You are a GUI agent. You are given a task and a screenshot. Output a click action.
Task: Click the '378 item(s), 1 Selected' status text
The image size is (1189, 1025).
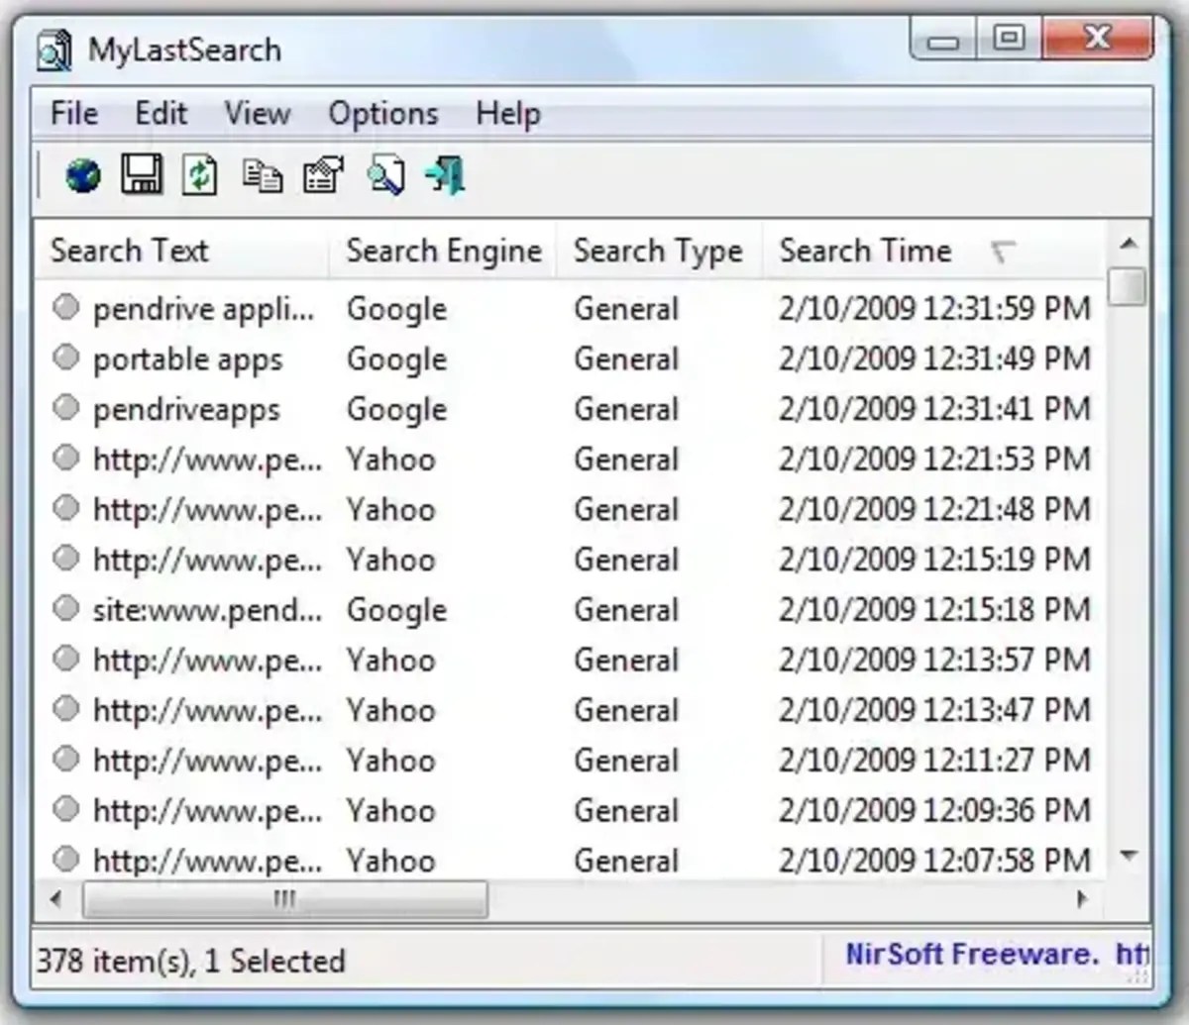pos(191,961)
